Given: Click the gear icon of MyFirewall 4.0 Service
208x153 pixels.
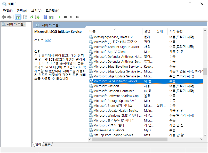Looking at the screenshot, I should [91, 130].
